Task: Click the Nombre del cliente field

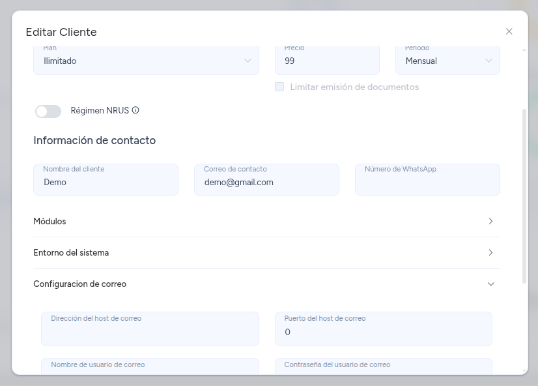Action: point(106,179)
